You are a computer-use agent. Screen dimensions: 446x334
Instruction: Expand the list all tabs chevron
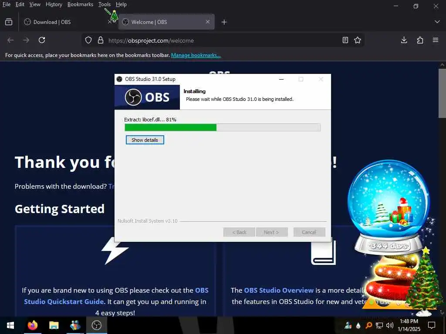(437, 22)
